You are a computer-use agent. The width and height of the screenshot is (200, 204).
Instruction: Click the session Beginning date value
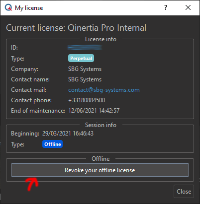68,134
